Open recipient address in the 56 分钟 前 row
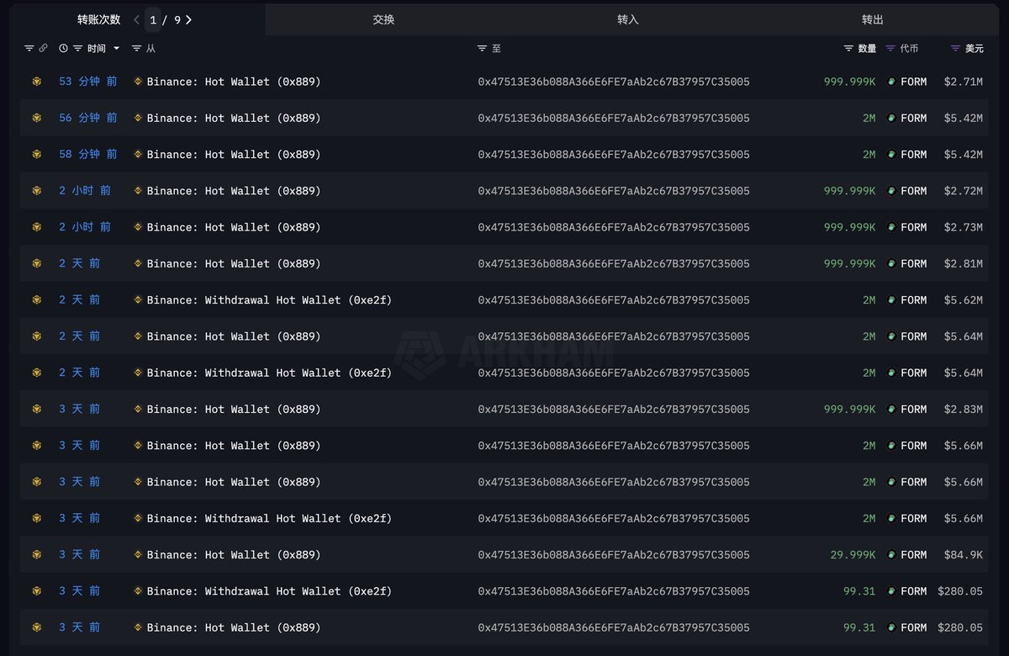The width and height of the screenshot is (1009, 656). [x=614, y=118]
